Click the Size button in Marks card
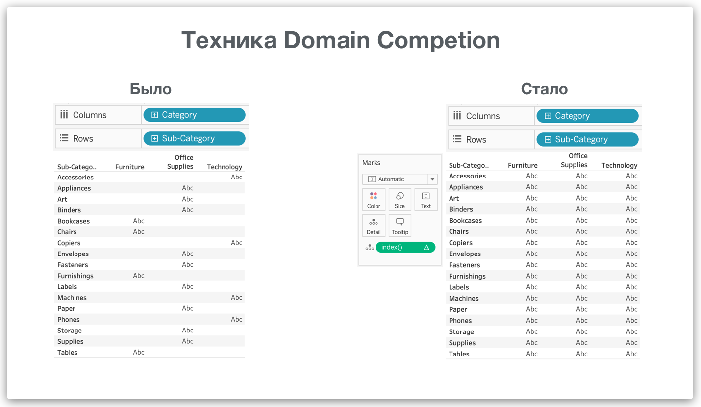Image resolution: width=701 pixels, height=407 pixels. (x=400, y=200)
